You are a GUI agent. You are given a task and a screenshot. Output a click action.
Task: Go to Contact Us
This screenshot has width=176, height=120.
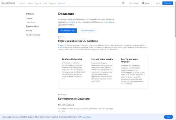[61, 3]
